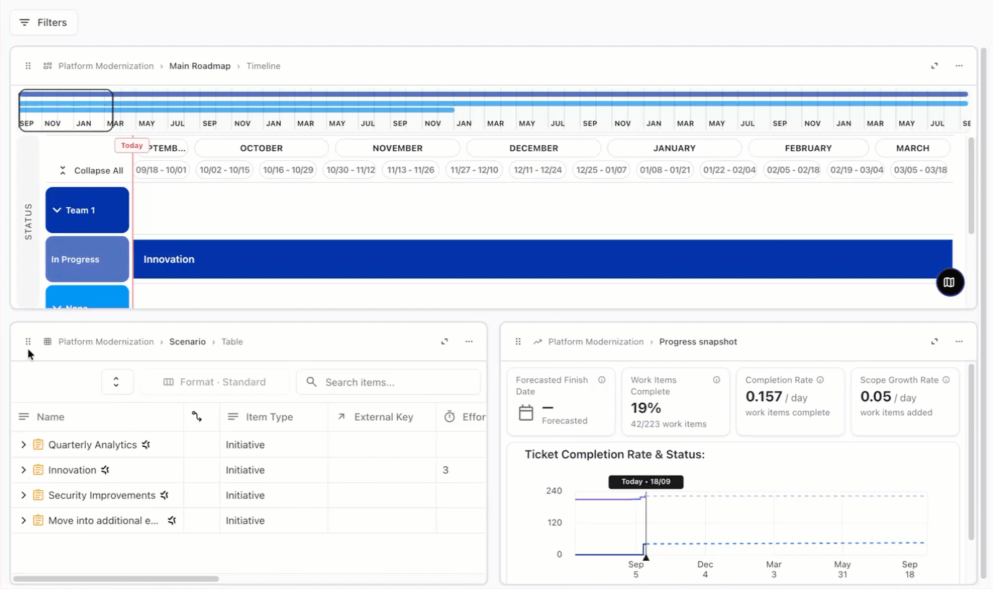The width and height of the screenshot is (993, 589).
Task: Click the External Key column header
Action: (x=382, y=416)
